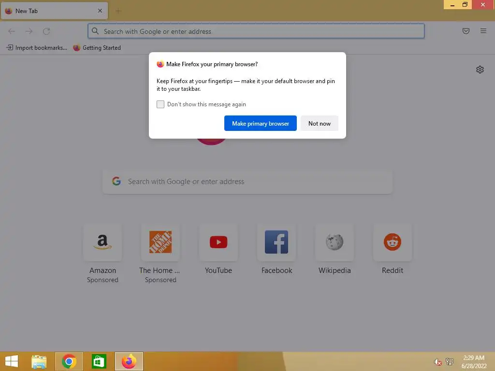This screenshot has height=371, width=495.
Task: Click the magnifier icon in address bar
Action: coord(95,31)
